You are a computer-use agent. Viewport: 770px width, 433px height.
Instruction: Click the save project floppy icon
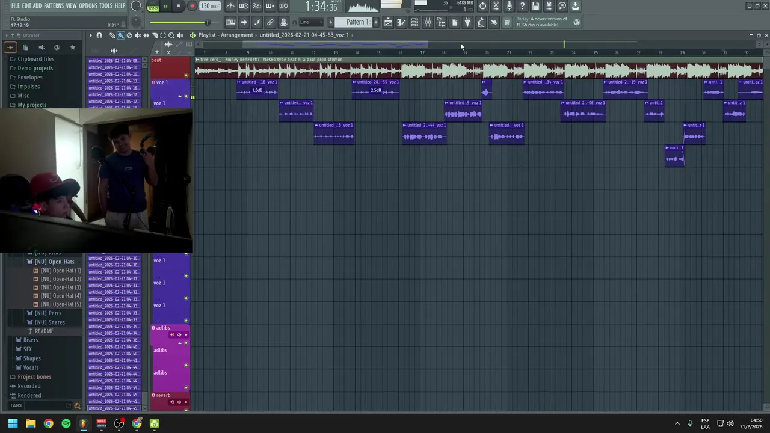point(535,6)
